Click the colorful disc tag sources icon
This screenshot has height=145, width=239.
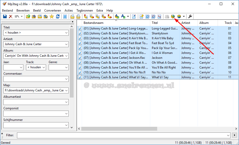(x=179, y=16)
